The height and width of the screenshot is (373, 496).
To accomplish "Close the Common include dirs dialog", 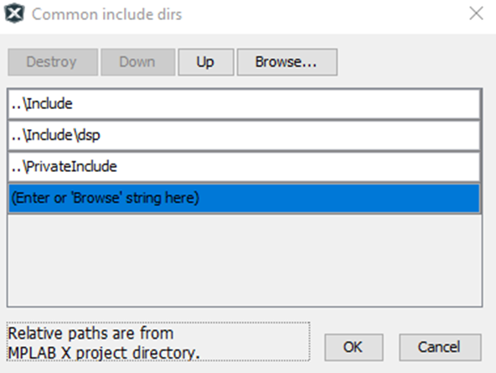I will tap(476, 13).
